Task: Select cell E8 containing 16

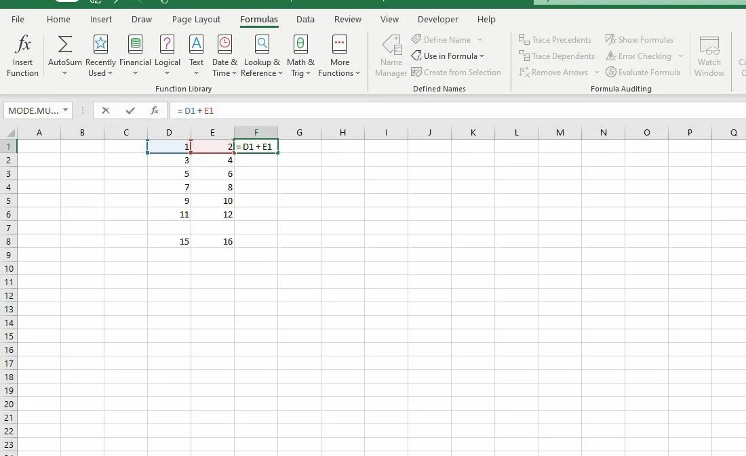Action: click(x=213, y=242)
